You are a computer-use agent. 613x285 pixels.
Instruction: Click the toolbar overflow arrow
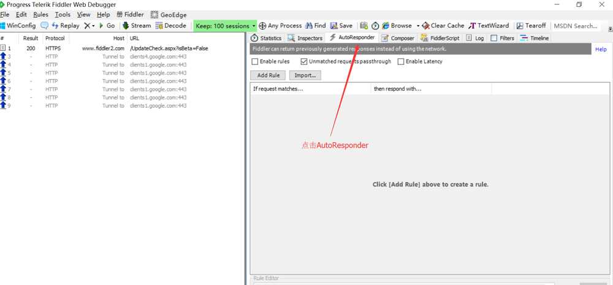[x=611, y=29]
